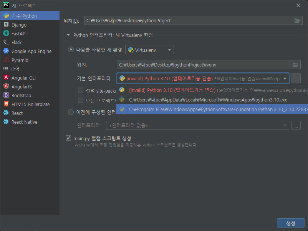Select React Native project type
Viewport: 308px width, 231px height.
click(30, 122)
